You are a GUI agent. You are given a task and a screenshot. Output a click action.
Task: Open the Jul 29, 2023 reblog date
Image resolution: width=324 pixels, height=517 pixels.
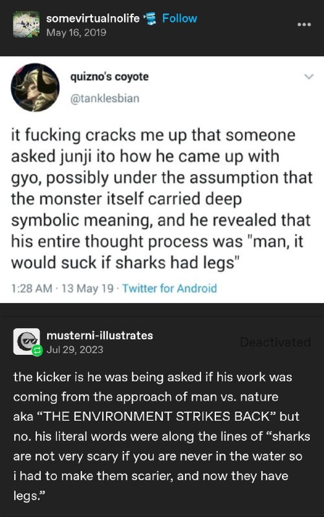coord(74,350)
